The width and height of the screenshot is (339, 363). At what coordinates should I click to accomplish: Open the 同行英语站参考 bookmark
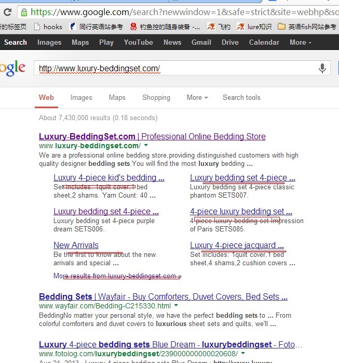click(x=97, y=27)
